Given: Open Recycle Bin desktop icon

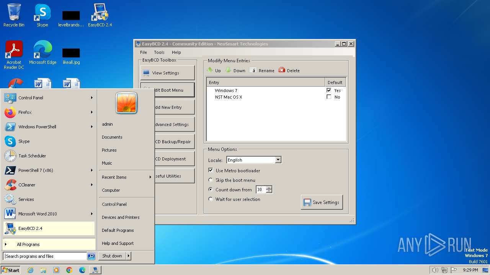Looking at the screenshot, I should point(14,15).
